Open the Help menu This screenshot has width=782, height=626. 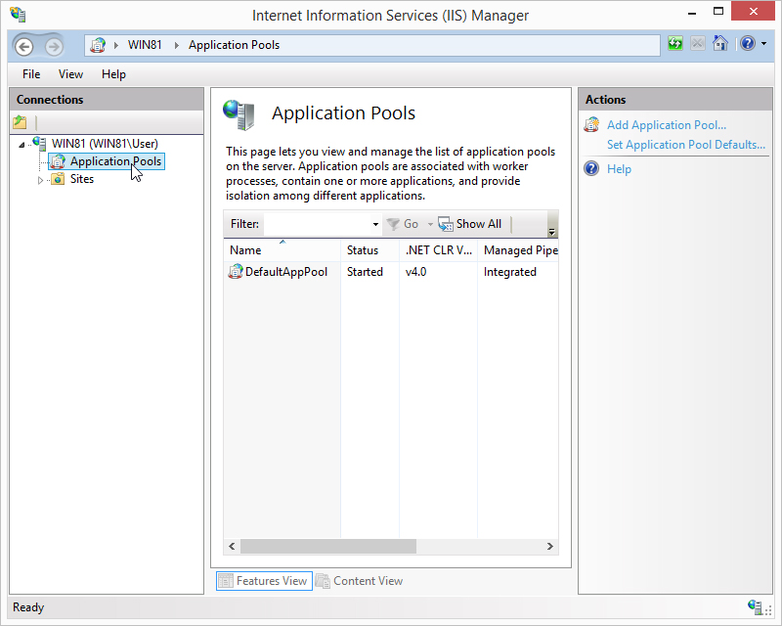coord(113,74)
